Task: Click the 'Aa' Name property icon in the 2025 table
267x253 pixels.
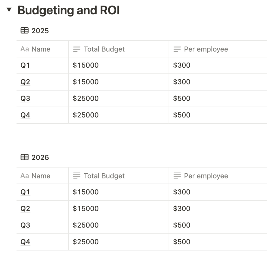Action: [x=24, y=49]
